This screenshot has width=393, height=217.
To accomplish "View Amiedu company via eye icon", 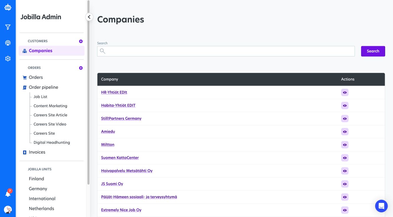I will coord(345,132).
